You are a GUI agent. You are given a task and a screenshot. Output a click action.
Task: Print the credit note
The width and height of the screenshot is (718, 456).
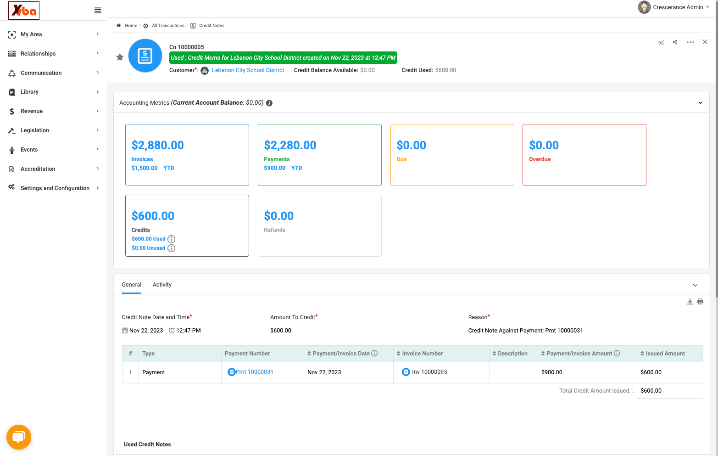700,302
